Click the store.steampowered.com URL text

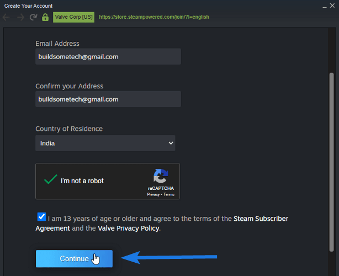tap(154, 17)
